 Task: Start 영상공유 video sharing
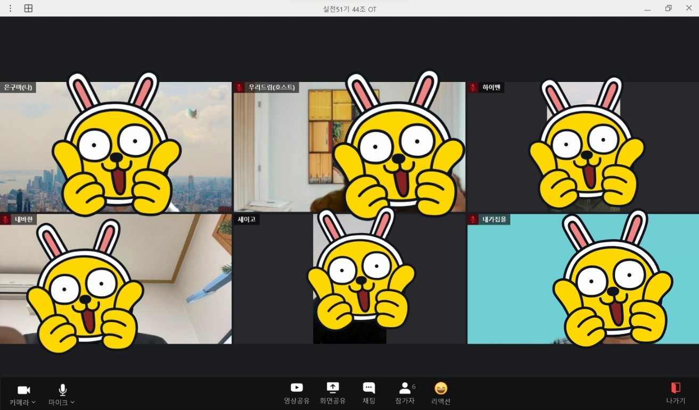tap(297, 393)
